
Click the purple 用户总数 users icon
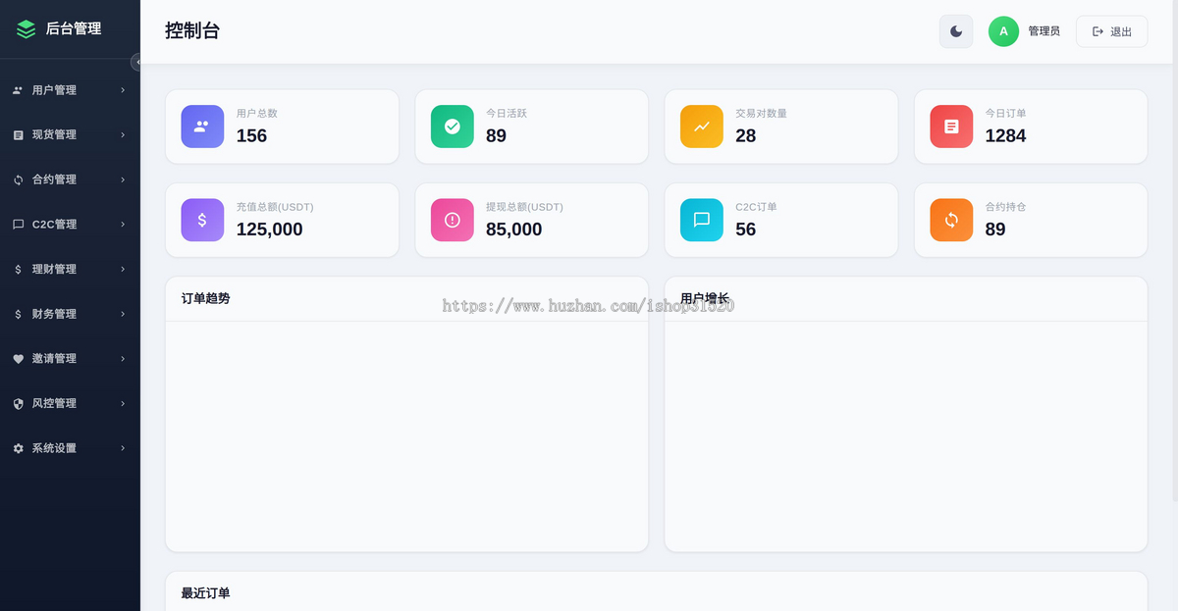pyautogui.click(x=202, y=127)
